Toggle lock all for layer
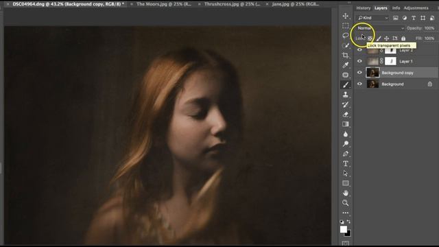The height and width of the screenshot is (247, 439). coord(403,38)
